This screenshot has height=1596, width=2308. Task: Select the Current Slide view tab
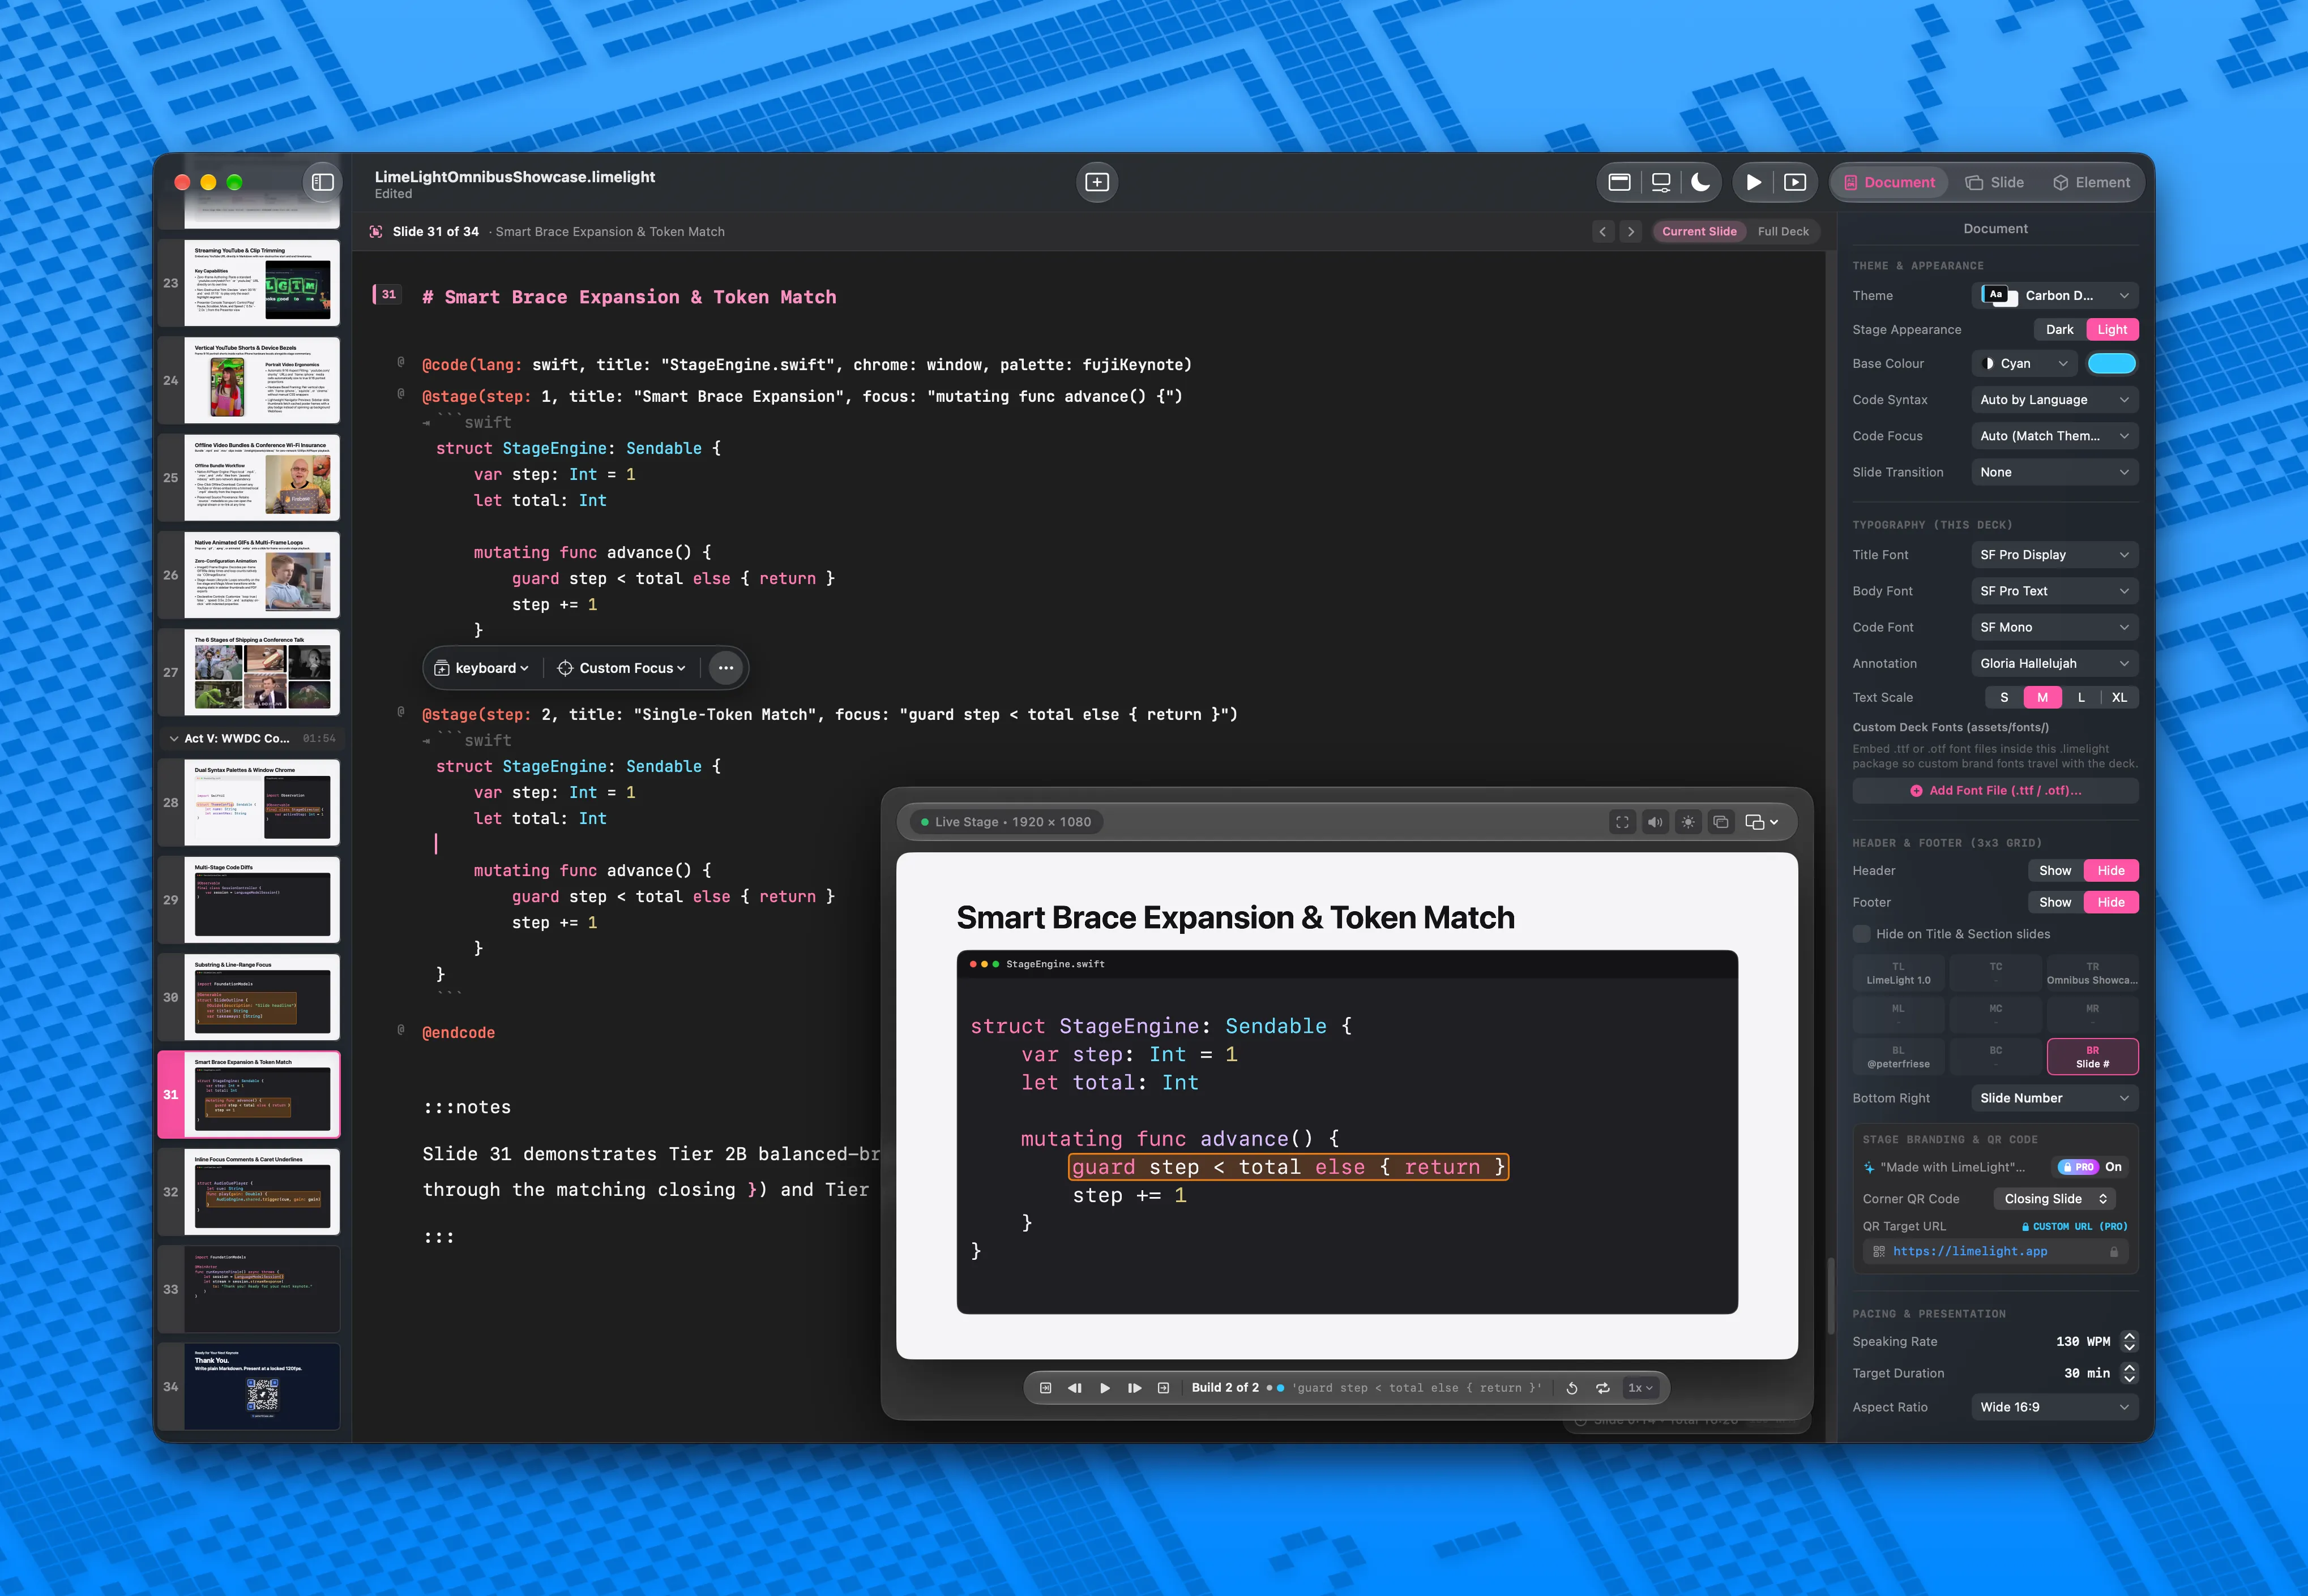coord(1699,231)
